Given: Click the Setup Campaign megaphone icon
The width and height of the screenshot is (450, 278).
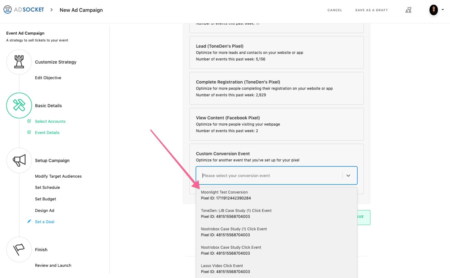Looking at the screenshot, I should pyautogui.click(x=19, y=160).
